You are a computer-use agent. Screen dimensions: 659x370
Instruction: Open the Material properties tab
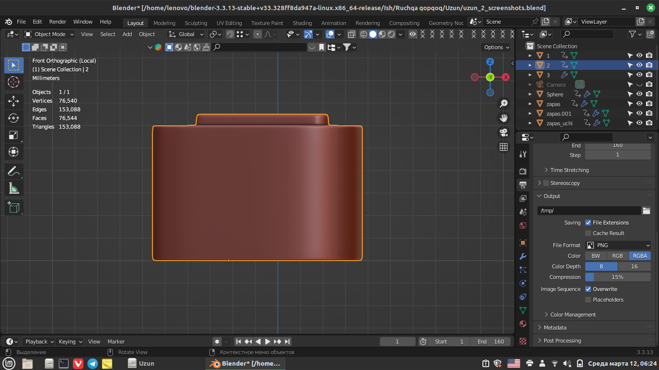pos(523,324)
